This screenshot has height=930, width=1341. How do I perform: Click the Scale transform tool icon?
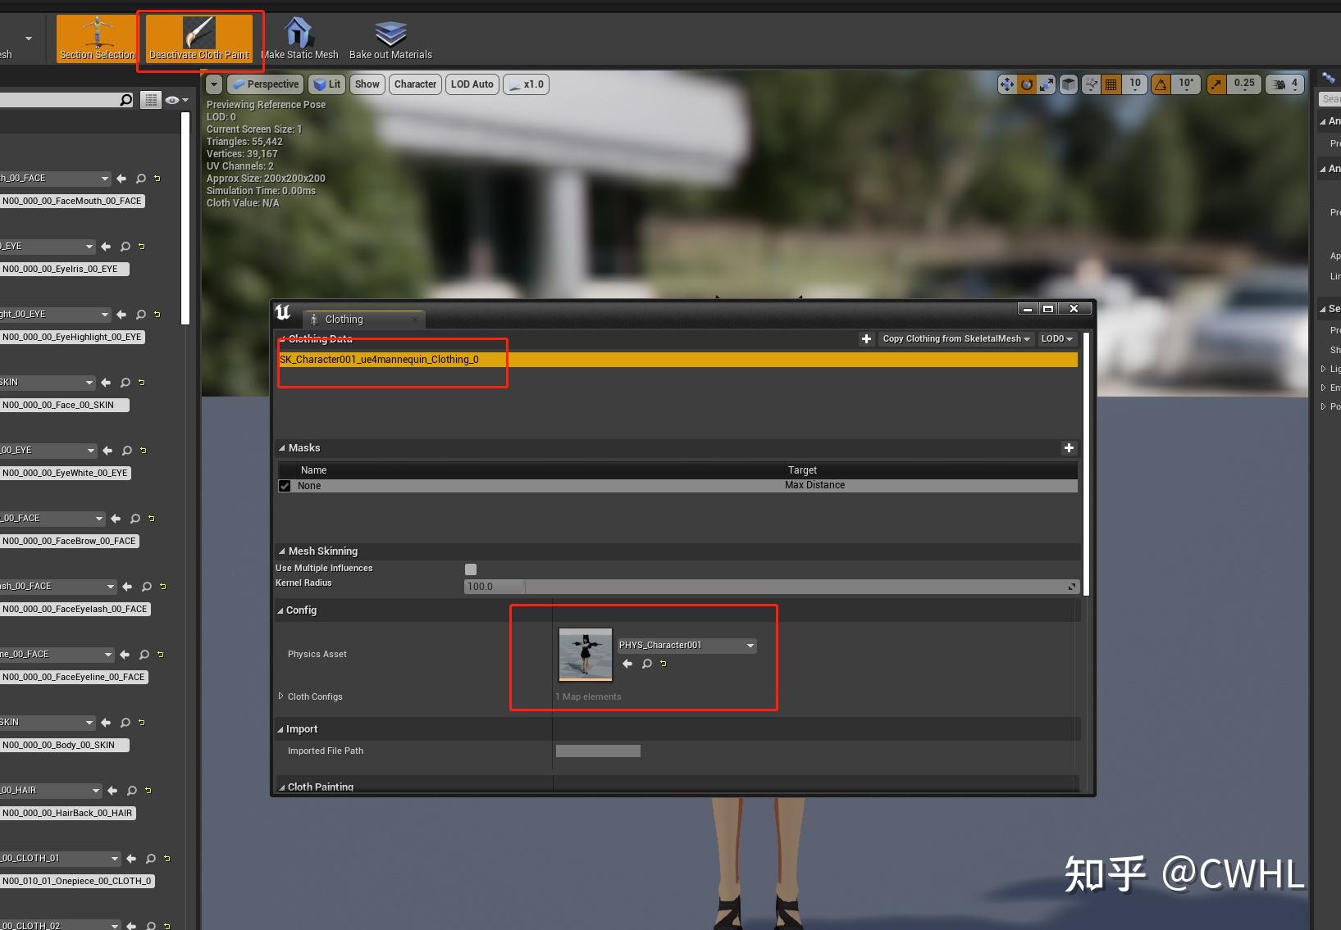[x=1047, y=84]
